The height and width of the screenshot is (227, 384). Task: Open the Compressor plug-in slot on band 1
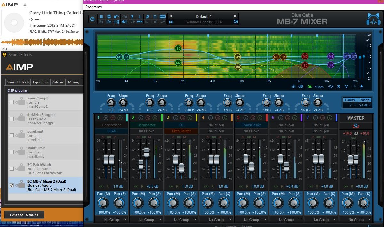pos(111,125)
